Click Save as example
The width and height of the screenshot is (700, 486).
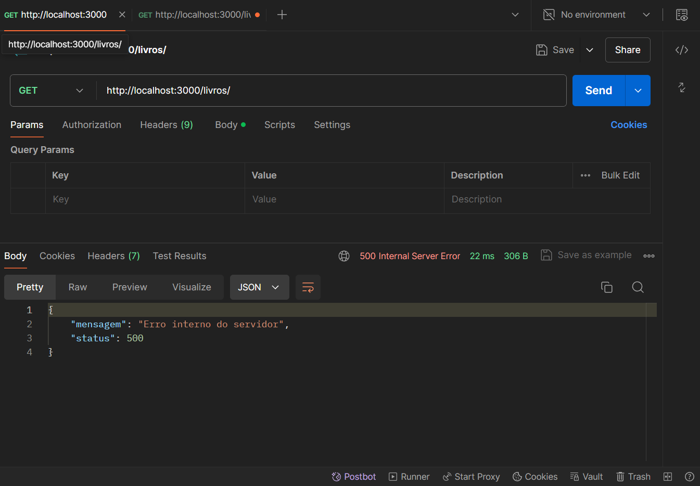[586, 255]
